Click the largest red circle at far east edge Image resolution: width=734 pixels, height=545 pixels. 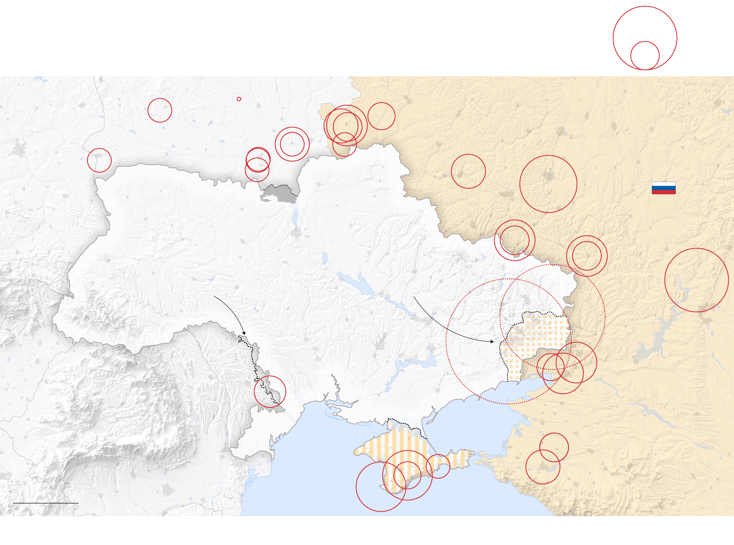(x=696, y=280)
